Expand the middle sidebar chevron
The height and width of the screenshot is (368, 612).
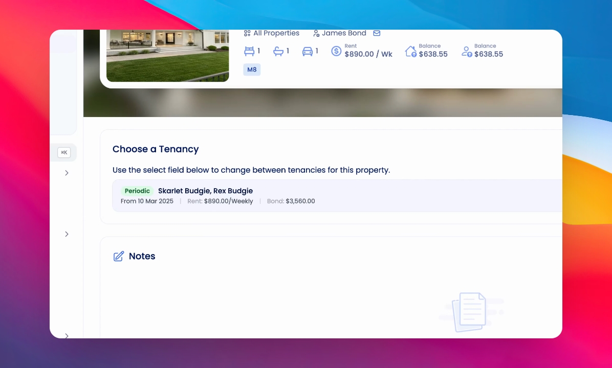click(x=67, y=234)
